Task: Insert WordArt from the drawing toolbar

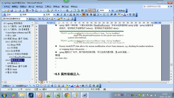Action: click(x=52, y=85)
